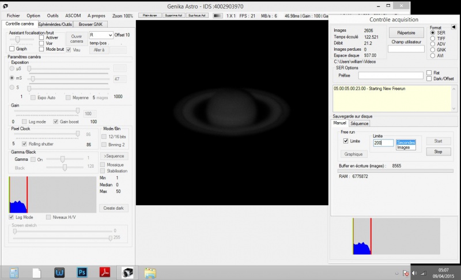Uncheck the Gain boost checkbox
Screen dimensions: 461x280
(x=56, y=122)
